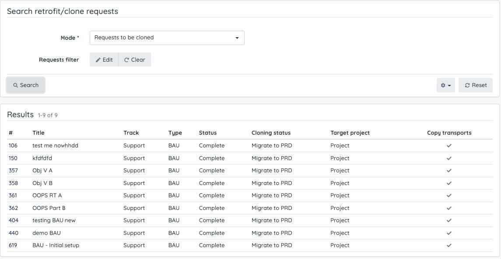The height and width of the screenshot is (259, 501).
Task: Click the Title column header
Action: click(39, 133)
